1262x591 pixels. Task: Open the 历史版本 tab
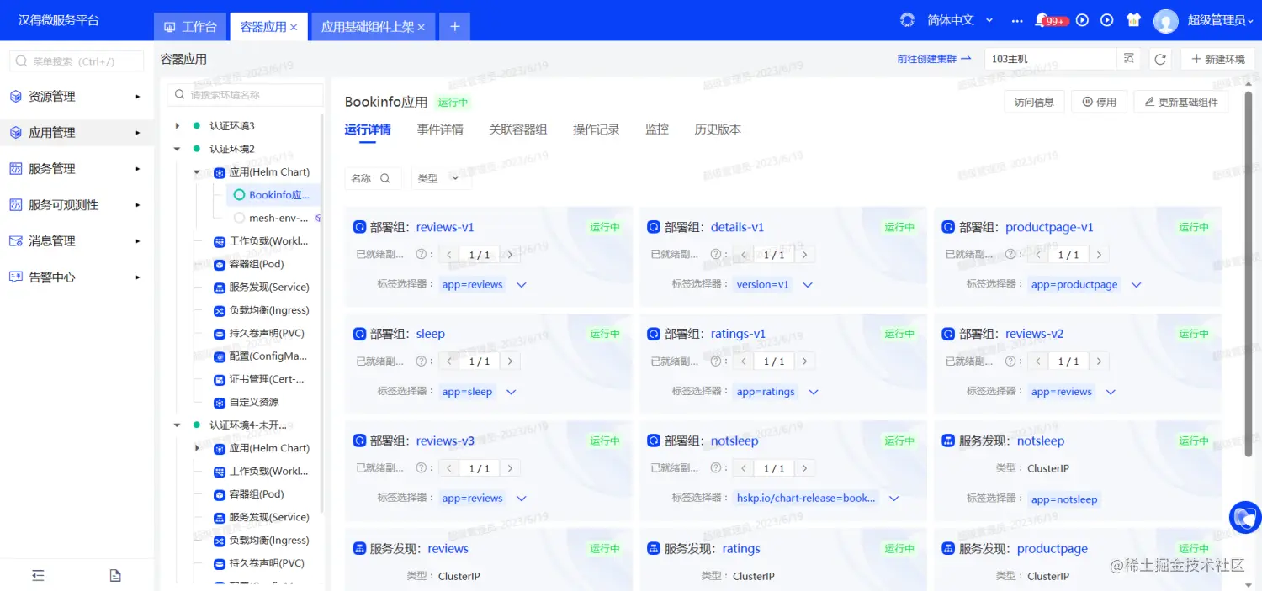[718, 129]
